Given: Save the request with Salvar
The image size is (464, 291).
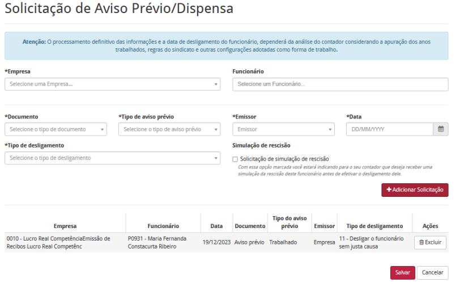Looking at the screenshot, I should click(x=402, y=273).
